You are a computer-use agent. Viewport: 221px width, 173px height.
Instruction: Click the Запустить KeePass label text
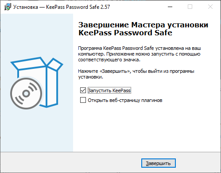(109, 90)
